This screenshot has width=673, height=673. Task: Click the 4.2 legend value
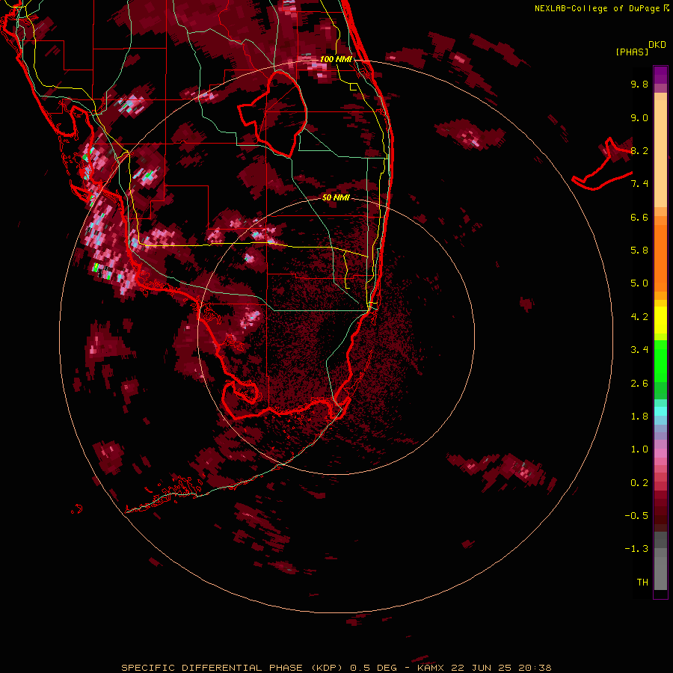pyautogui.click(x=639, y=317)
